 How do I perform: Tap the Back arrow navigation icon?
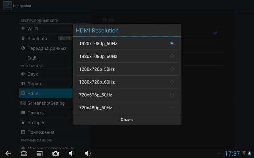pos(8,153)
